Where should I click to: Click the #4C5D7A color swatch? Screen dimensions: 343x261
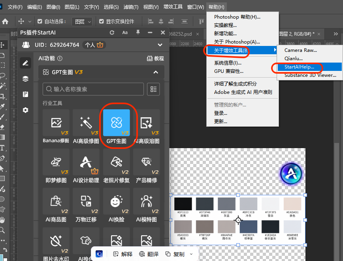pyautogui.click(x=249, y=227)
